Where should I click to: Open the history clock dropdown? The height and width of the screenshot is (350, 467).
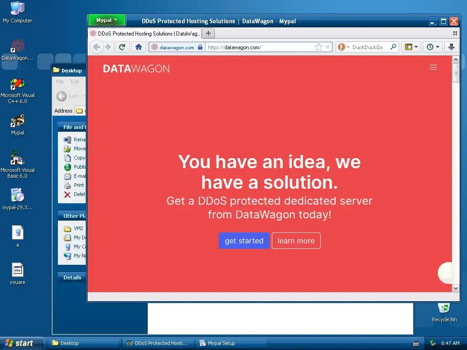[x=432, y=47]
